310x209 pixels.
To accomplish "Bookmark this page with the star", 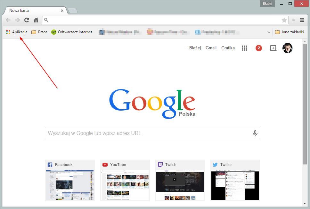I will pyautogui.click(x=284, y=20).
